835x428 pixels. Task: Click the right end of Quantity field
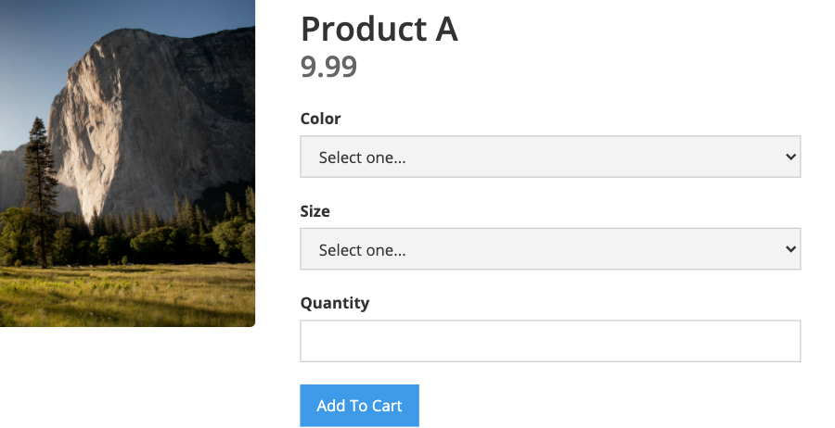pyautogui.click(x=783, y=341)
